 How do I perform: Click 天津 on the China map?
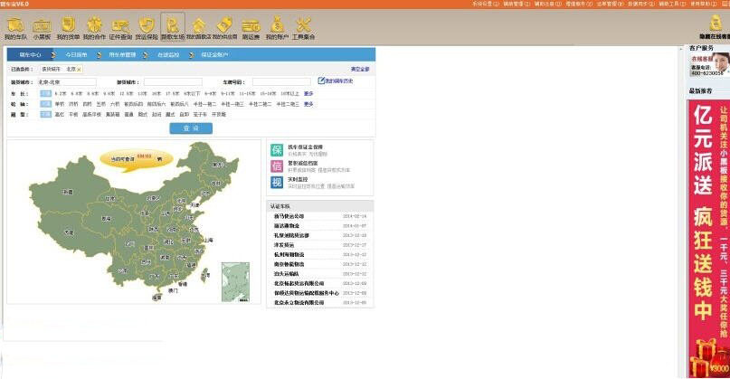pos(194,204)
